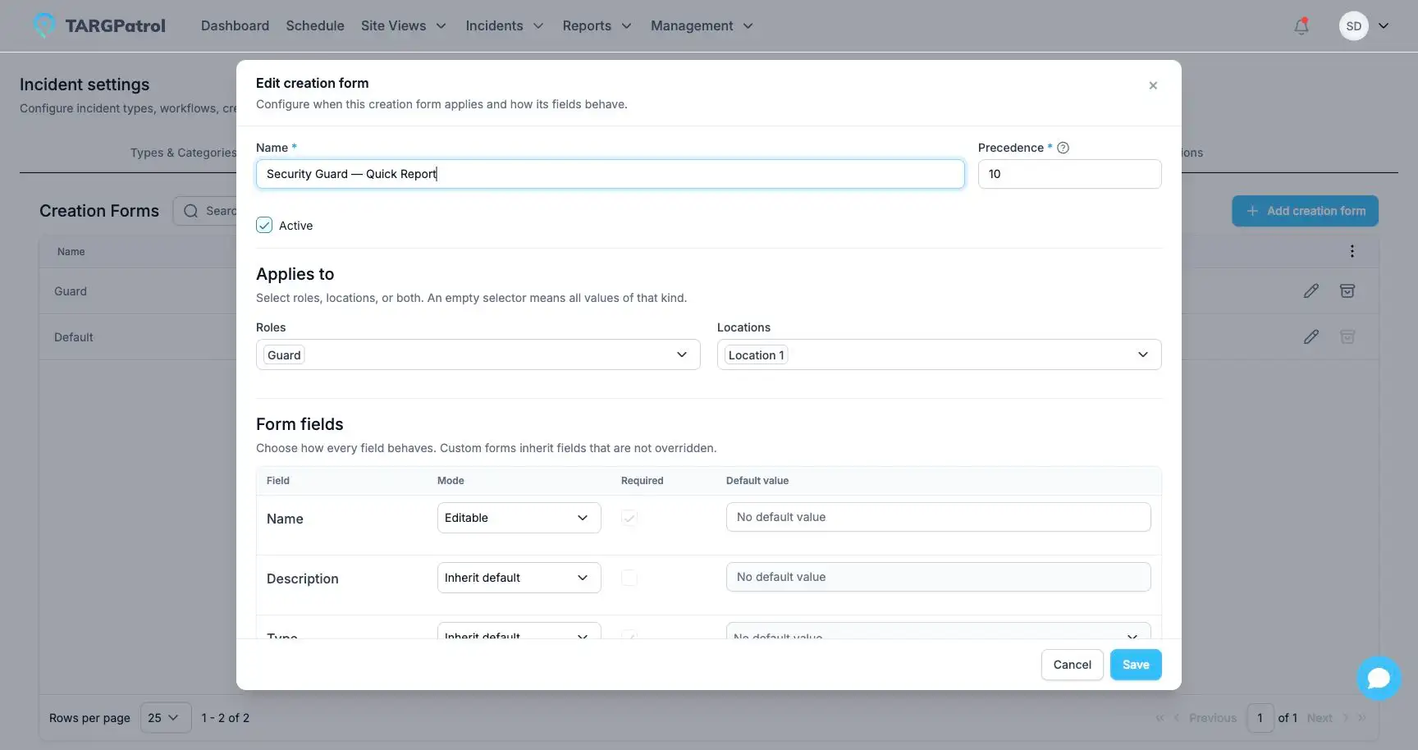Screen dimensions: 1418x750
Task: Open the Locations selector dropdown
Action: coord(939,354)
